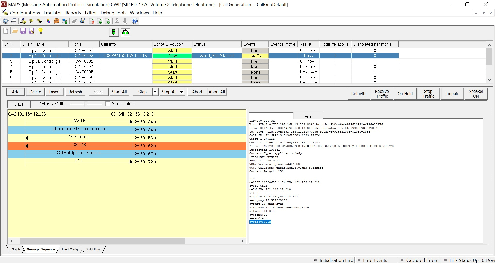Viewport: 495px width, 264px height.
Task: Click the Save As floppy with pencil icon
Action: (x=31, y=31)
